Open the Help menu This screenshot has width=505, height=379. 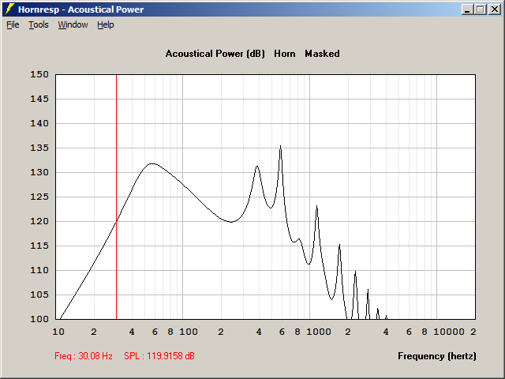tap(106, 24)
